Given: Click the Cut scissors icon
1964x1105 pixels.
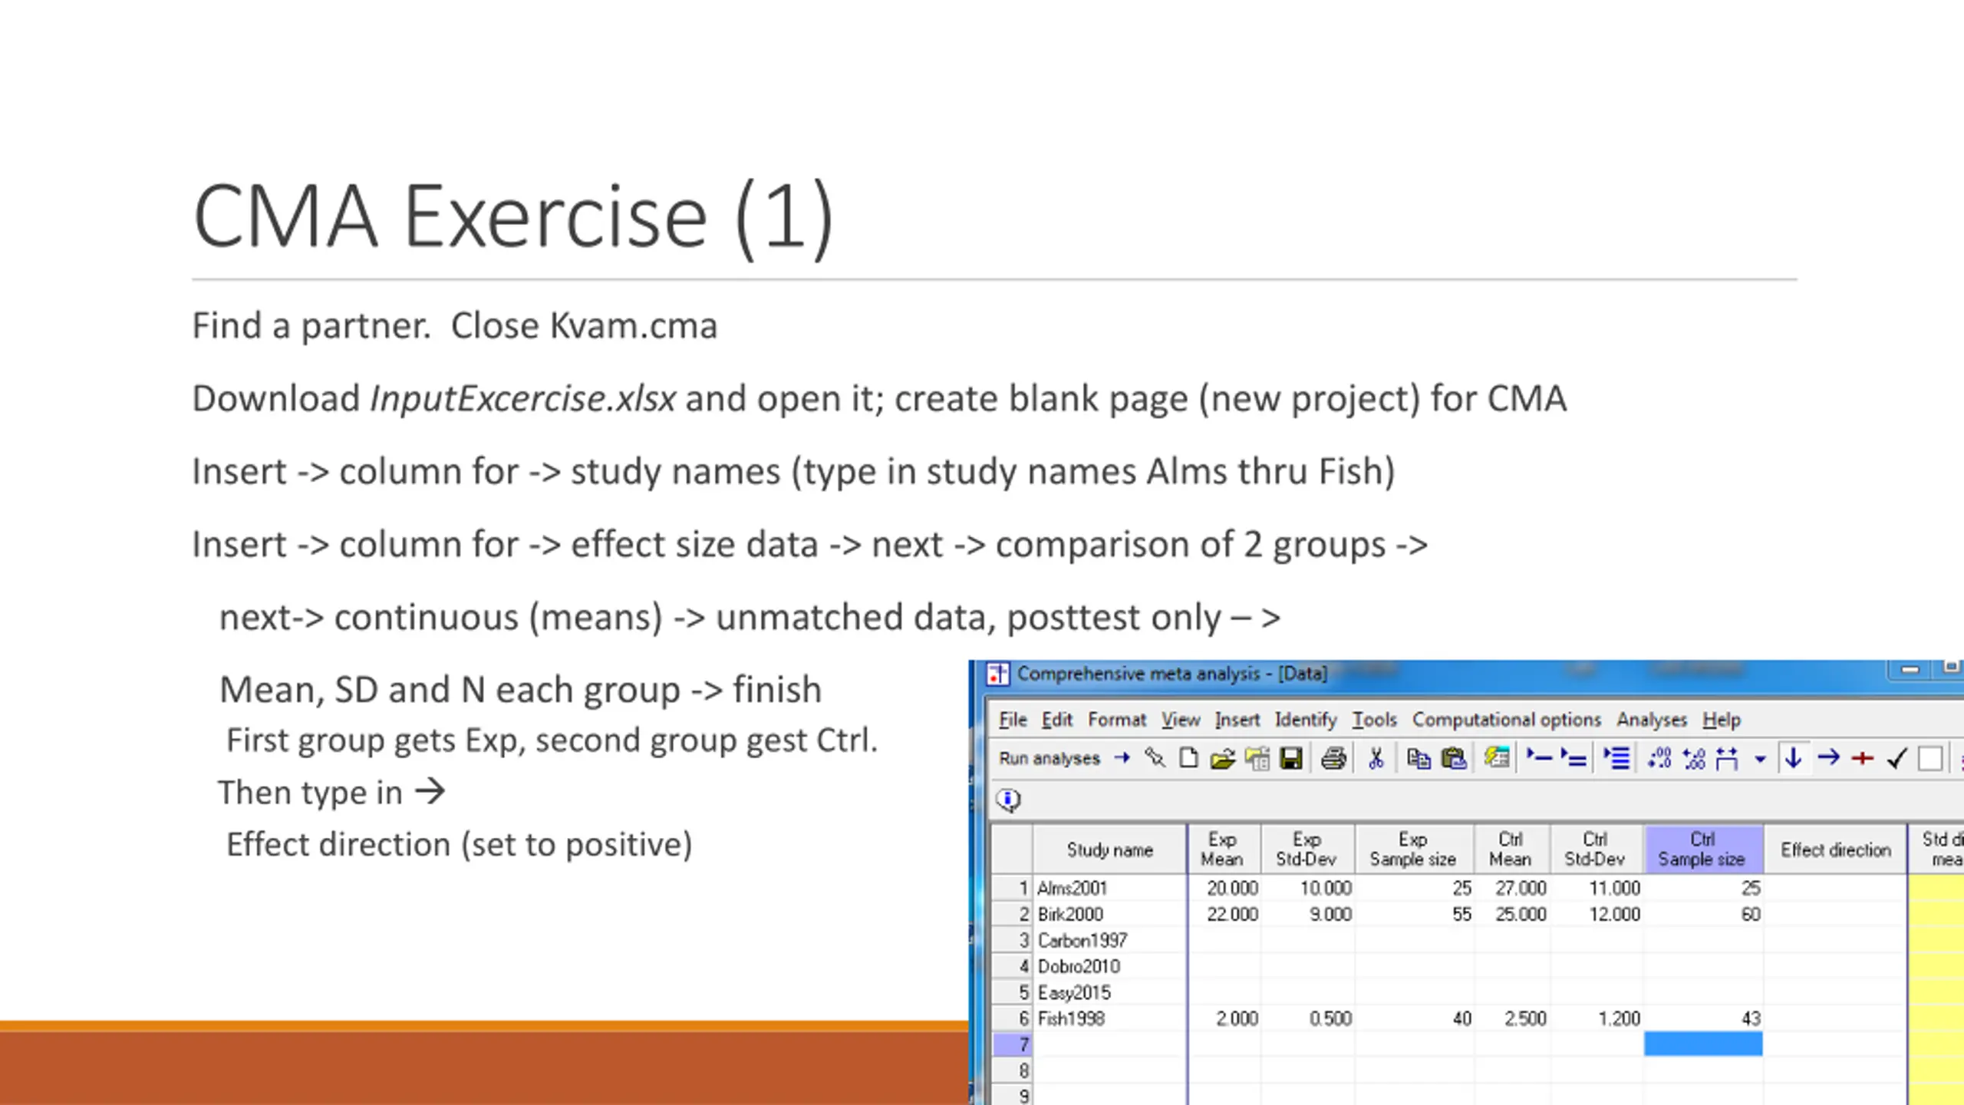Looking at the screenshot, I should (1376, 759).
